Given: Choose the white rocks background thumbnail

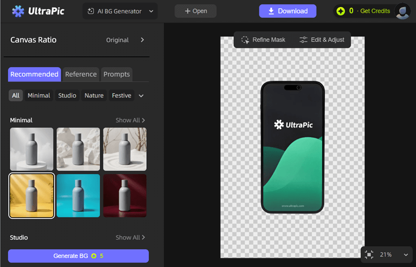Looking at the screenshot, I should (78, 149).
